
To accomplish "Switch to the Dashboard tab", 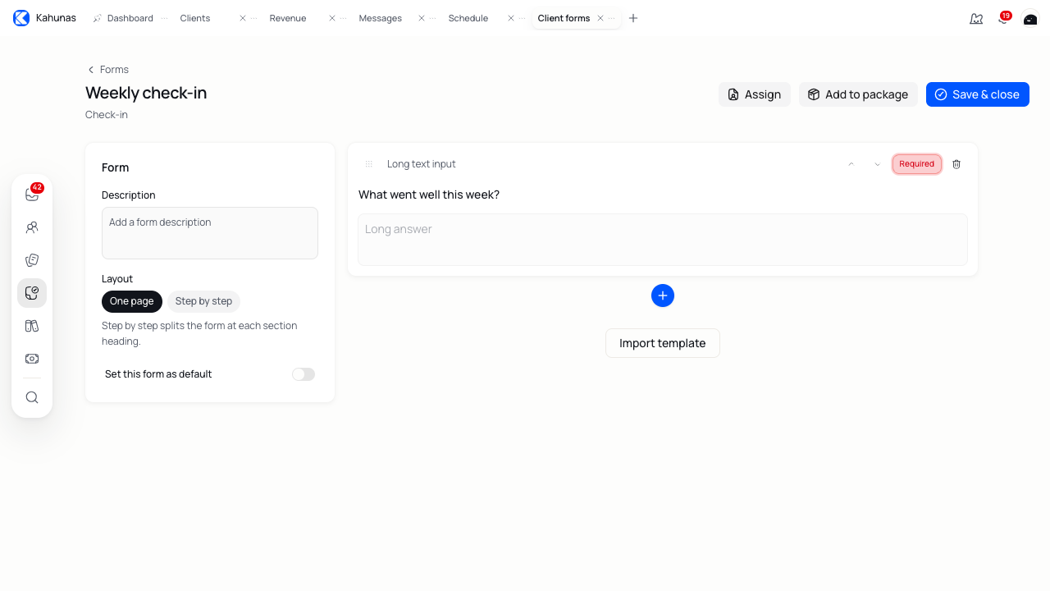I will tap(130, 18).
